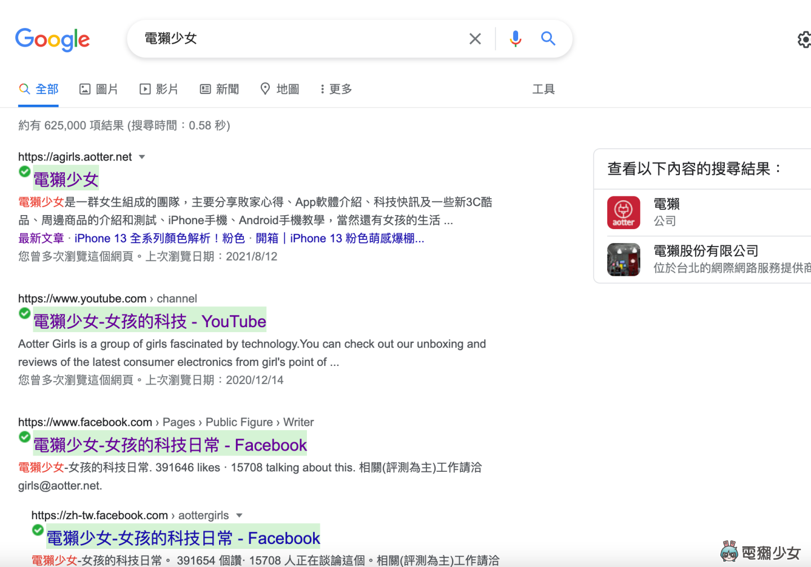
Task: Click green check badge beside YouTube result
Action: (24, 313)
